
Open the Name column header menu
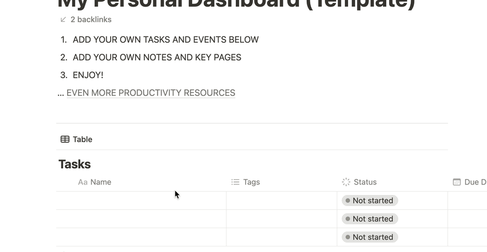(x=141, y=182)
